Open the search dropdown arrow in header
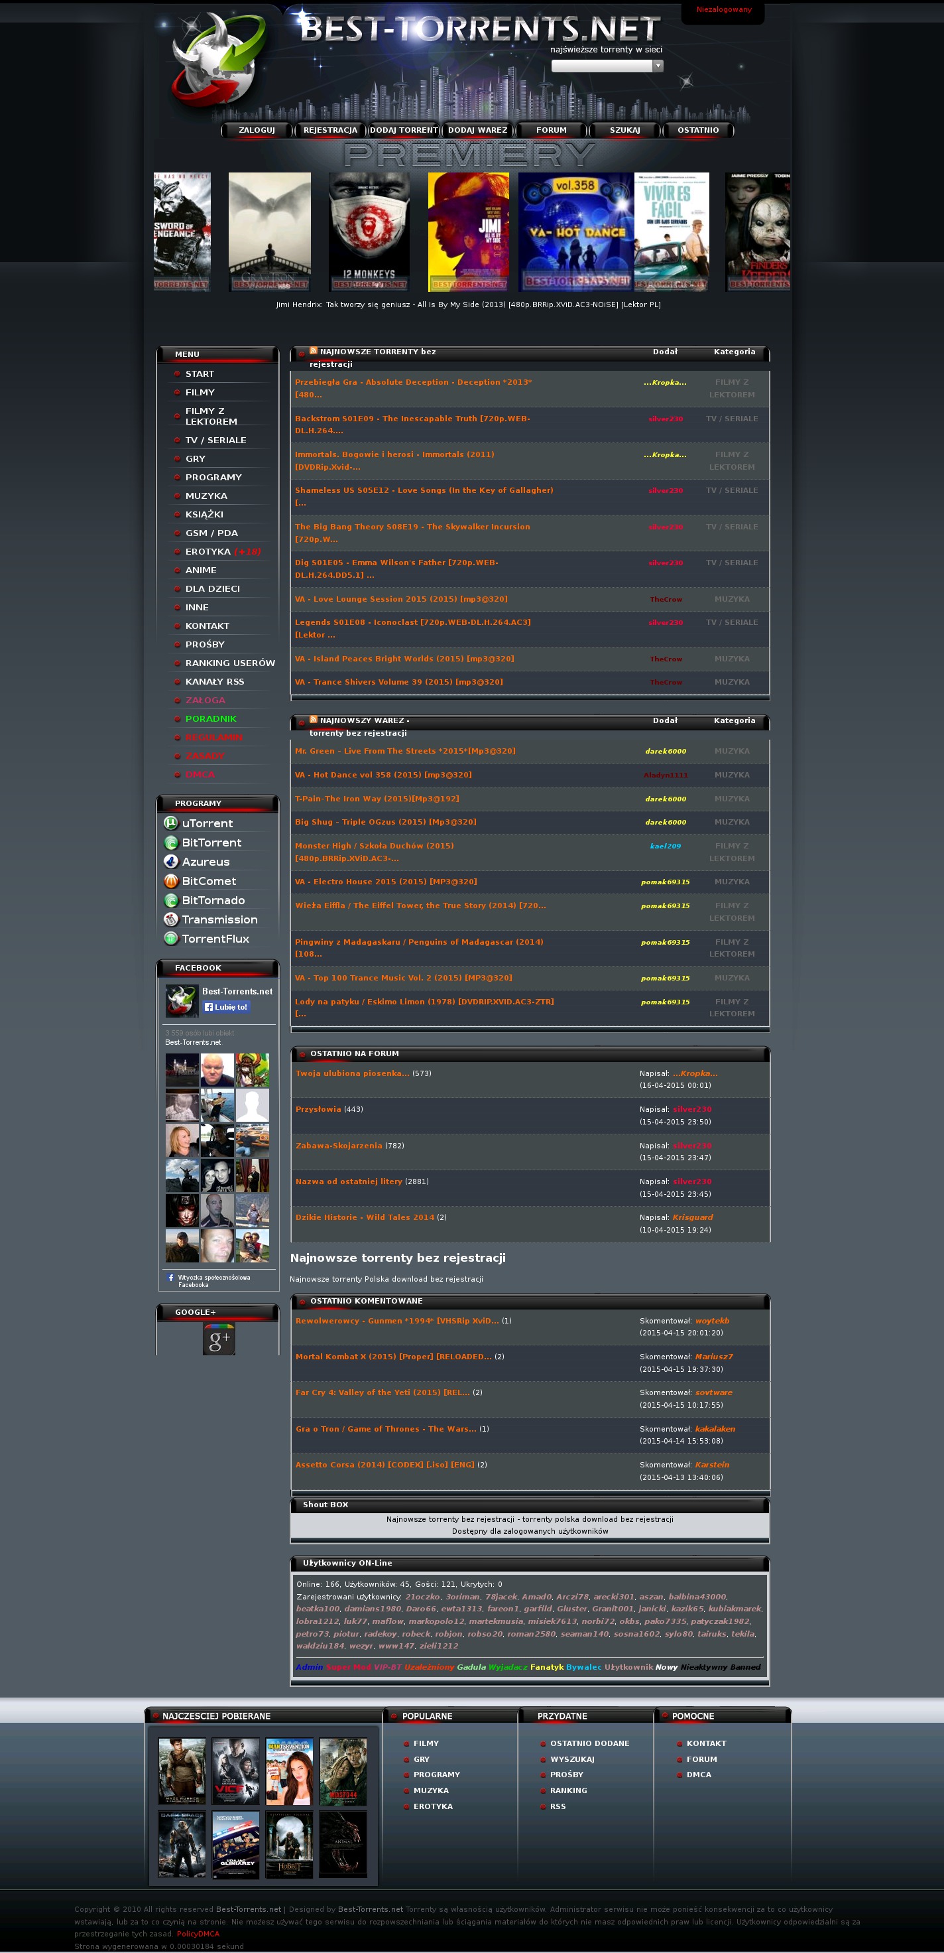This screenshot has width=944, height=1953. coord(658,65)
